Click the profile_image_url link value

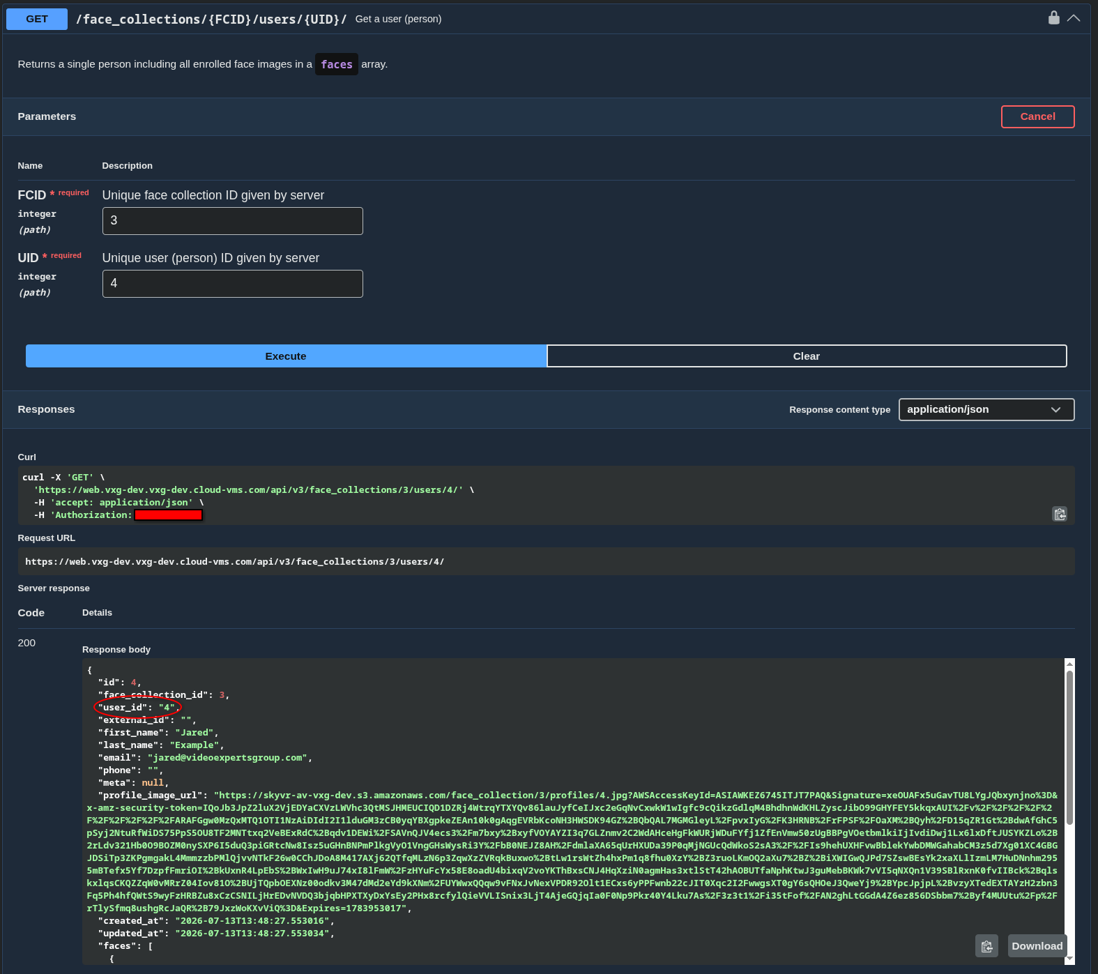coord(572,851)
